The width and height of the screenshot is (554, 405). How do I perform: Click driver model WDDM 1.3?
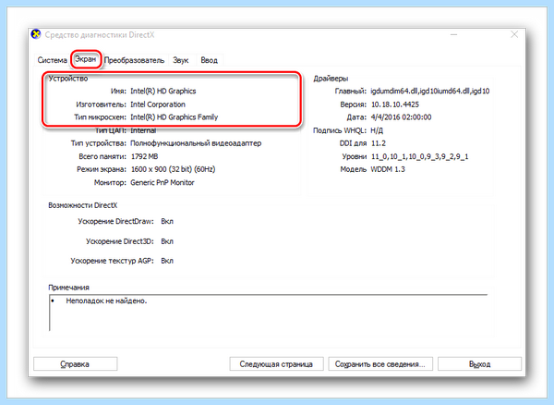point(388,169)
